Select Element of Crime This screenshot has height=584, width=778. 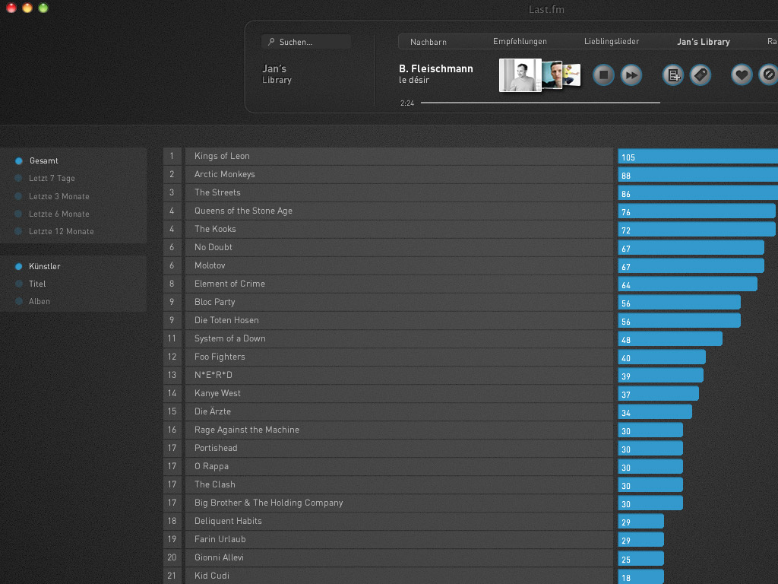(399, 284)
